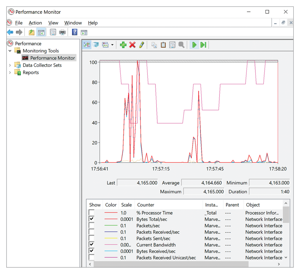Toggle the Show/Hide Console Tree icon
Screen dimensions: 300x274
[41, 32]
